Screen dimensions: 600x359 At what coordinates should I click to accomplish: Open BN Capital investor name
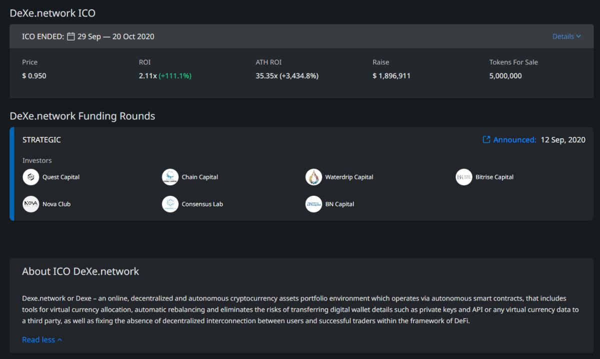click(339, 204)
